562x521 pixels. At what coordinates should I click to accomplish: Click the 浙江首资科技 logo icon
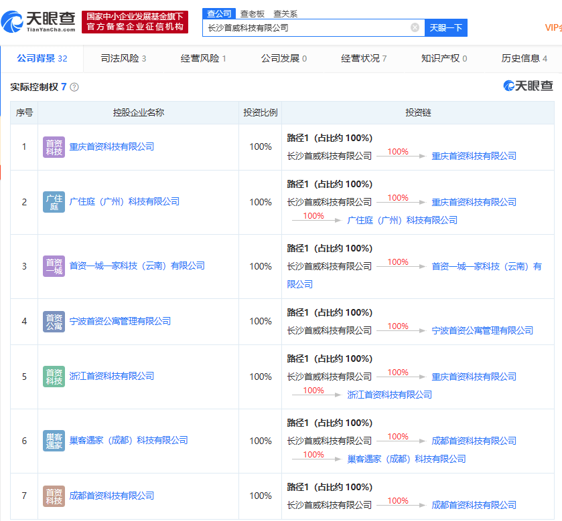click(x=54, y=377)
